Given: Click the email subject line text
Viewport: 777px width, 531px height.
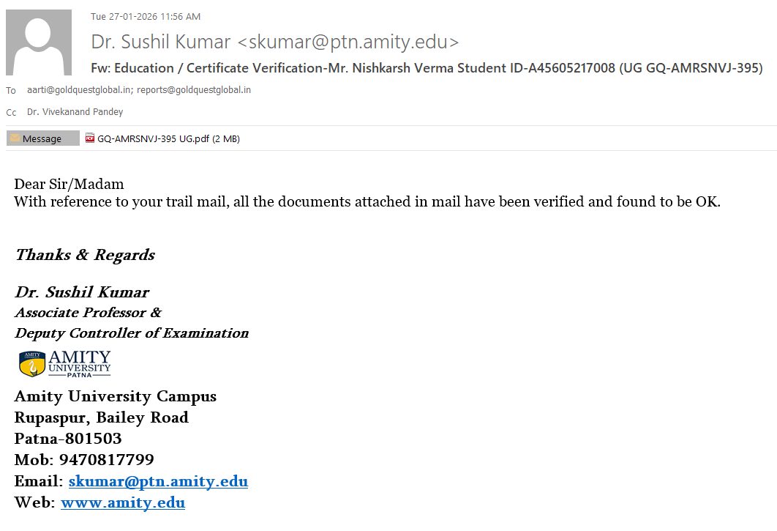Looking at the screenshot, I should coord(427,68).
